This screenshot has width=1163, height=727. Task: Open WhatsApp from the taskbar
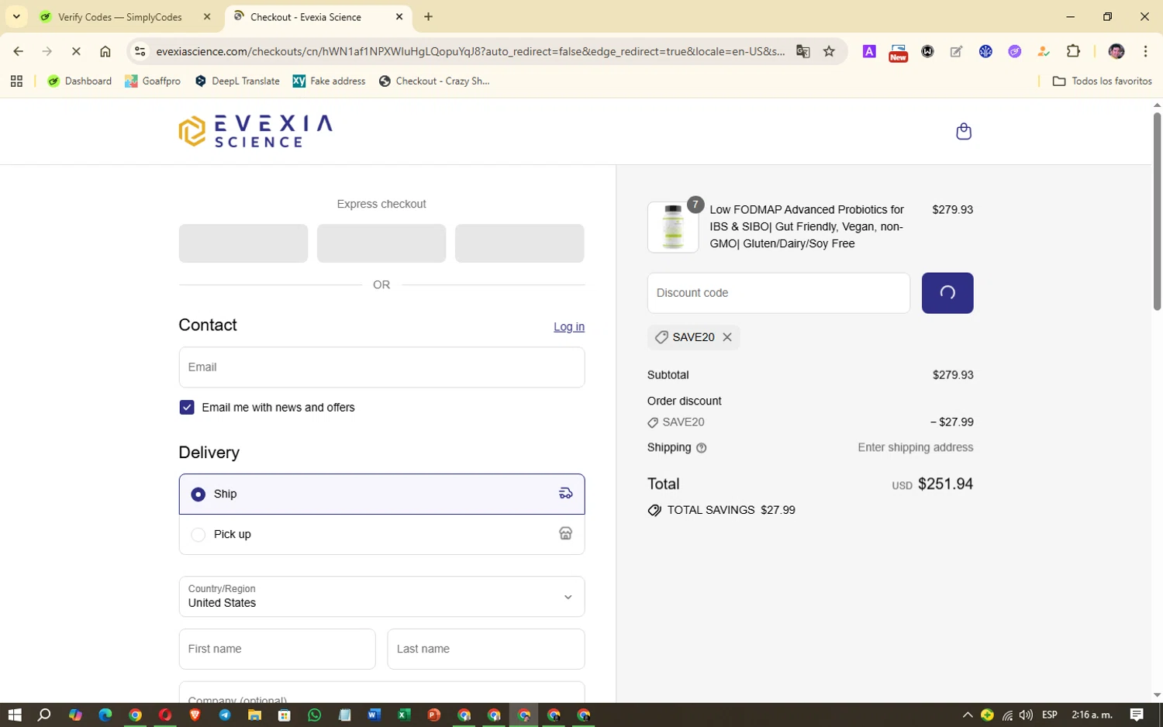(x=314, y=715)
